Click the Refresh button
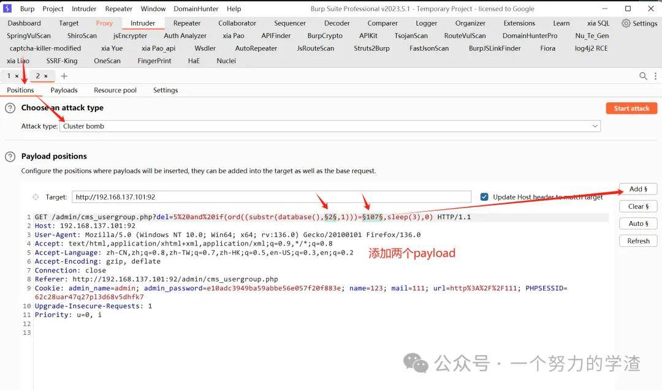Image resolution: width=662 pixels, height=390 pixels. pyautogui.click(x=638, y=241)
